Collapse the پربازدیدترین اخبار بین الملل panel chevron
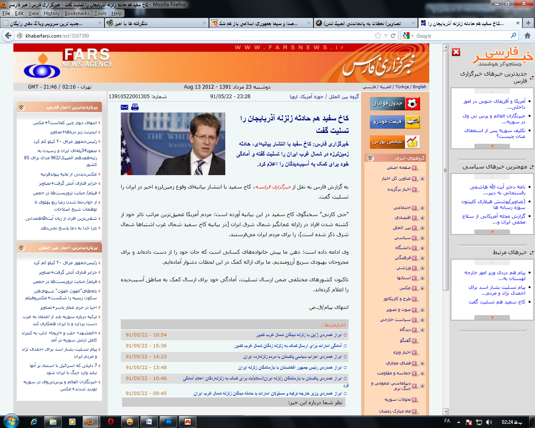The height and width of the screenshot is (428, 535). coord(21,248)
